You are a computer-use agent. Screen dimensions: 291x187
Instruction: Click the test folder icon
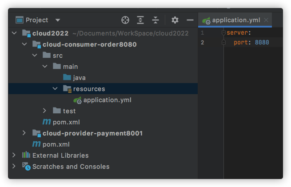click(x=57, y=111)
